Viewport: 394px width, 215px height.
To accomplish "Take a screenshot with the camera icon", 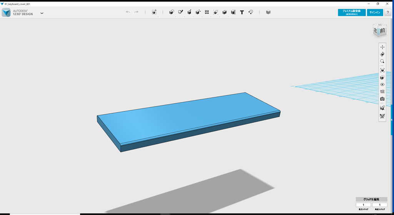I will tap(382, 99).
